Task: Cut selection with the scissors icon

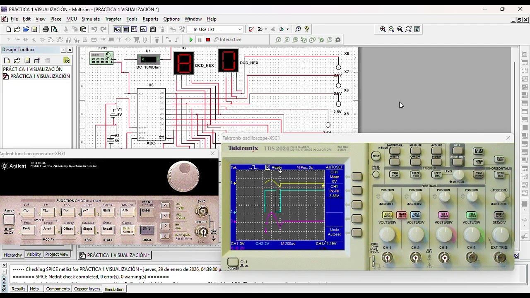Action: tap(66, 29)
